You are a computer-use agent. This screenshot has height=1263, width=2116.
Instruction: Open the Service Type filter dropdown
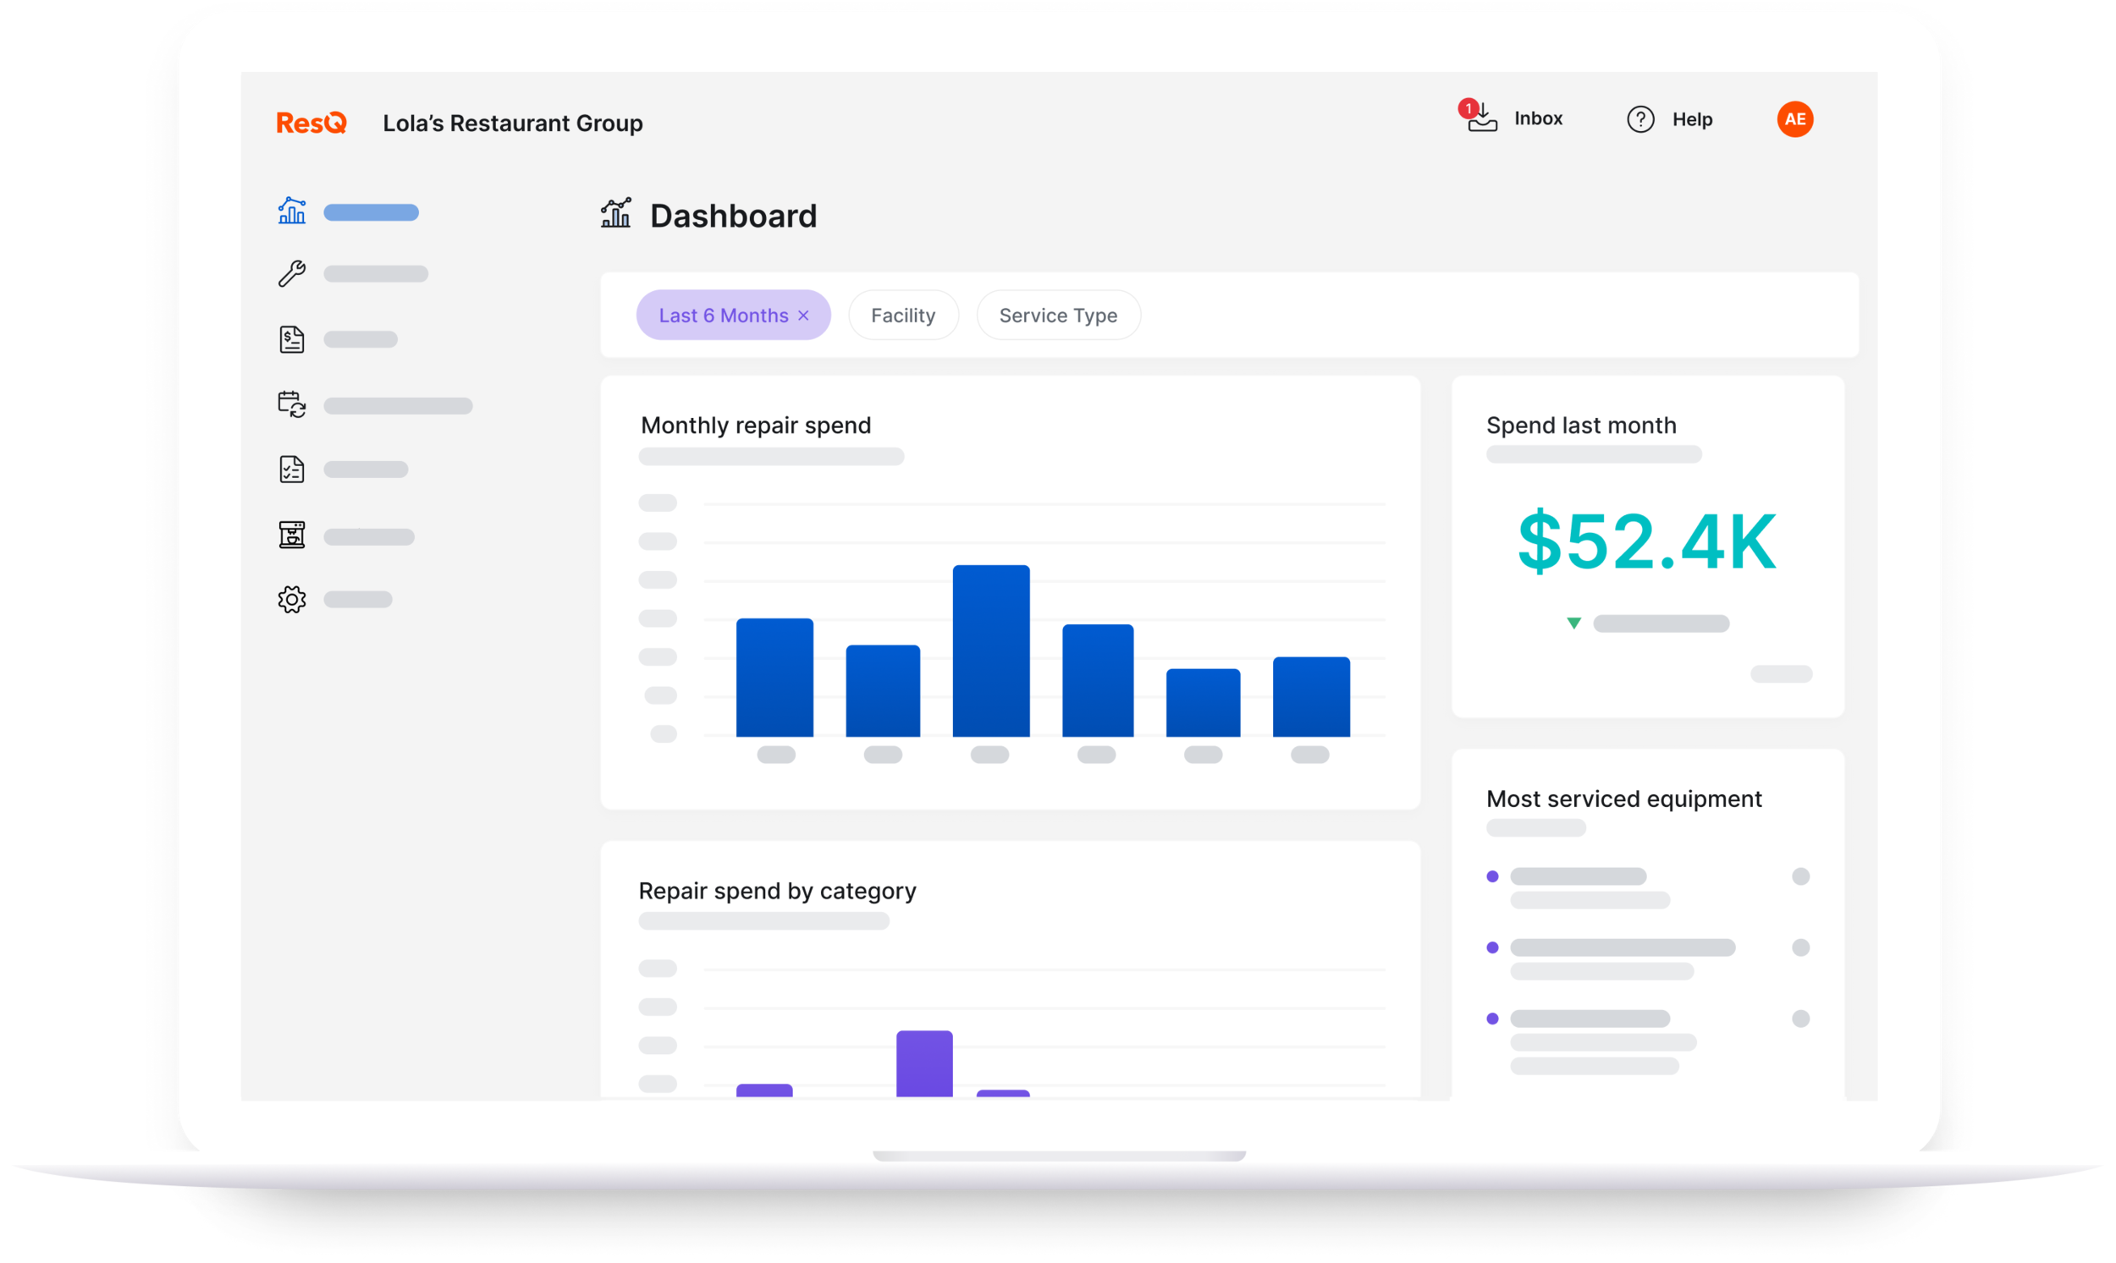pyautogui.click(x=1059, y=315)
